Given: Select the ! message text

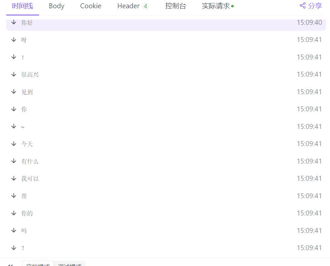Looking at the screenshot, I should tap(23, 57).
